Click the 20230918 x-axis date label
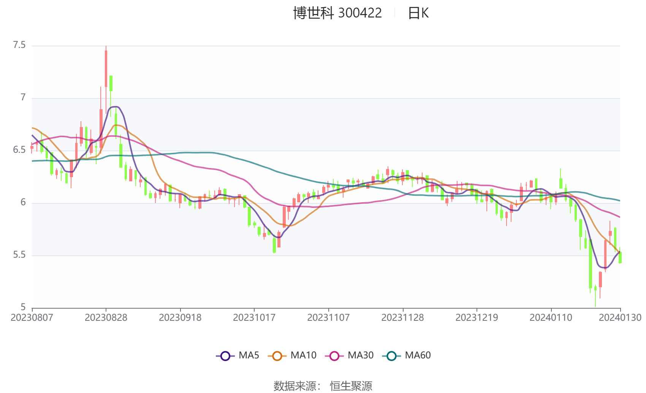The height and width of the screenshot is (393, 646). pyautogui.click(x=180, y=317)
